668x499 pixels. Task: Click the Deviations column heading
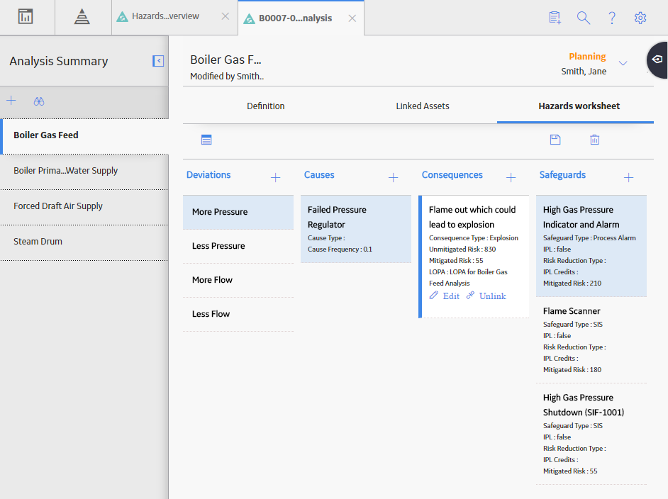pos(208,175)
